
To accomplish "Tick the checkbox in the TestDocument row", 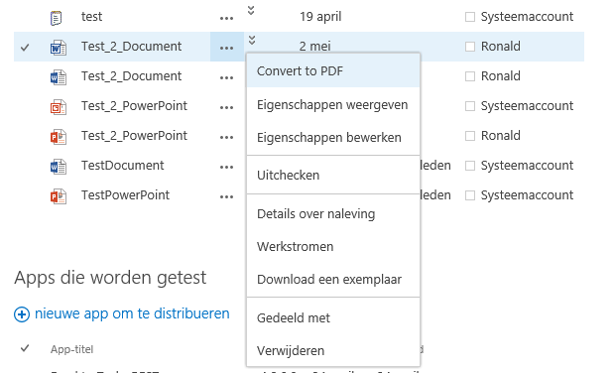I will click(470, 166).
